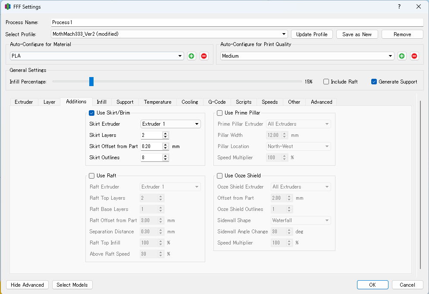Screen dimensions: 429x294
Task: Open the Scripts tab
Action: (x=244, y=102)
